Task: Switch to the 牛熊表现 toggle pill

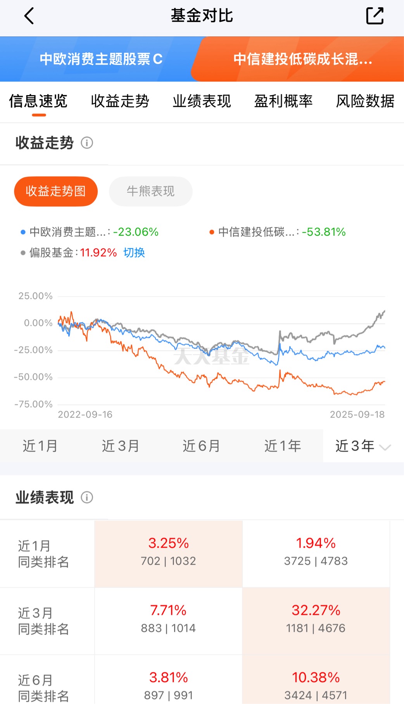Action: 151,191
